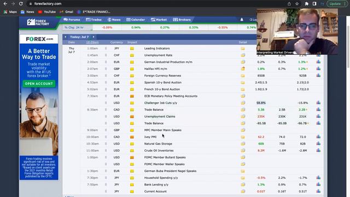This screenshot has height=197, width=350.
Task: Click the MPC Member Mann Speaks event
Action: click(163, 130)
